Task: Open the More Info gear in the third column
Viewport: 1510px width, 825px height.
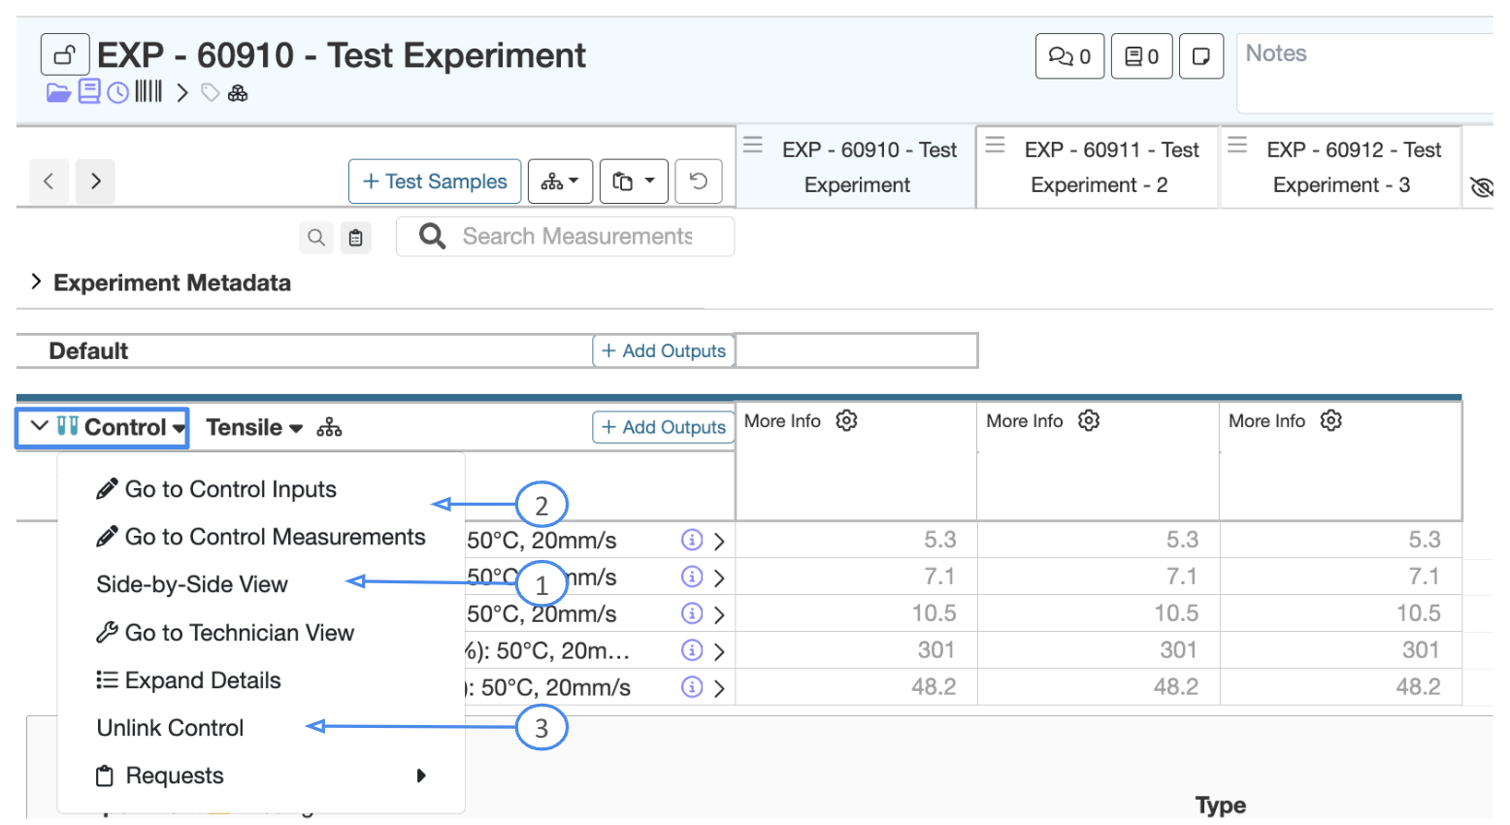Action: pyautogui.click(x=1331, y=420)
